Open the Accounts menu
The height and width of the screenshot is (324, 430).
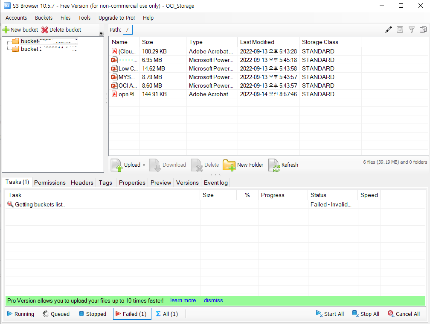(16, 18)
